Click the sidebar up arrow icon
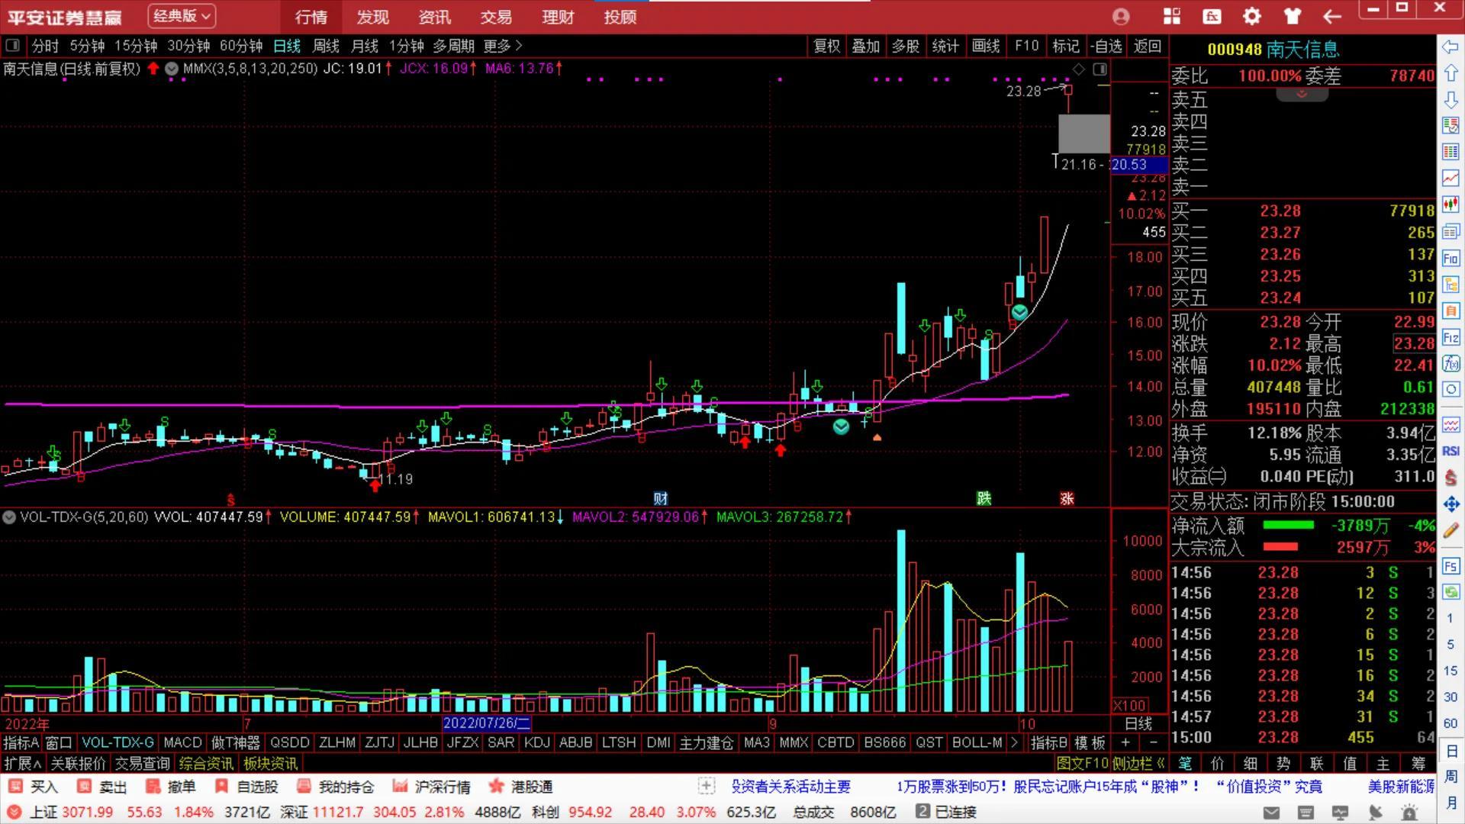Screen dimensions: 1465x824 1451,73
